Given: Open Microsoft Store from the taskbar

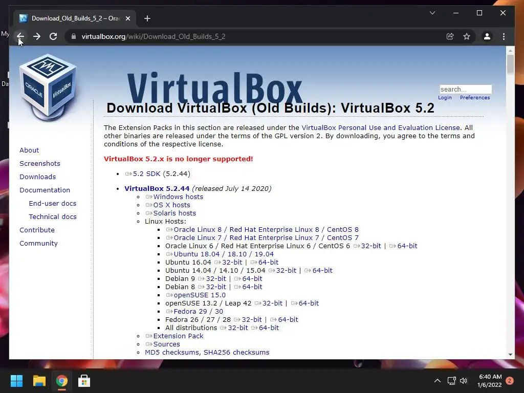Looking at the screenshot, I should click(x=84, y=381).
